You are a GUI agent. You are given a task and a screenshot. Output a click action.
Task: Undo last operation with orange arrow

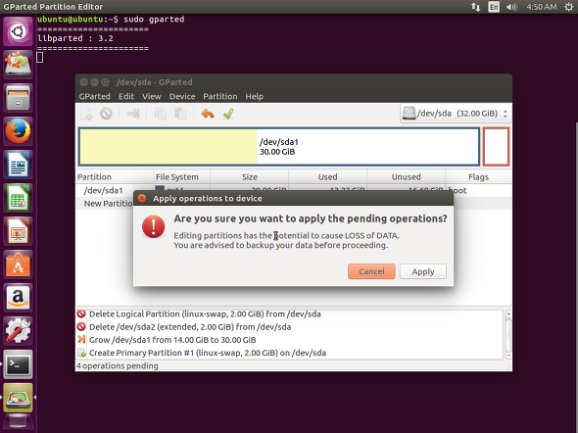pyautogui.click(x=208, y=114)
